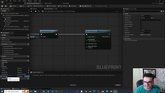Click Windows taskbar search box
The image size is (165, 93).
point(16,91)
